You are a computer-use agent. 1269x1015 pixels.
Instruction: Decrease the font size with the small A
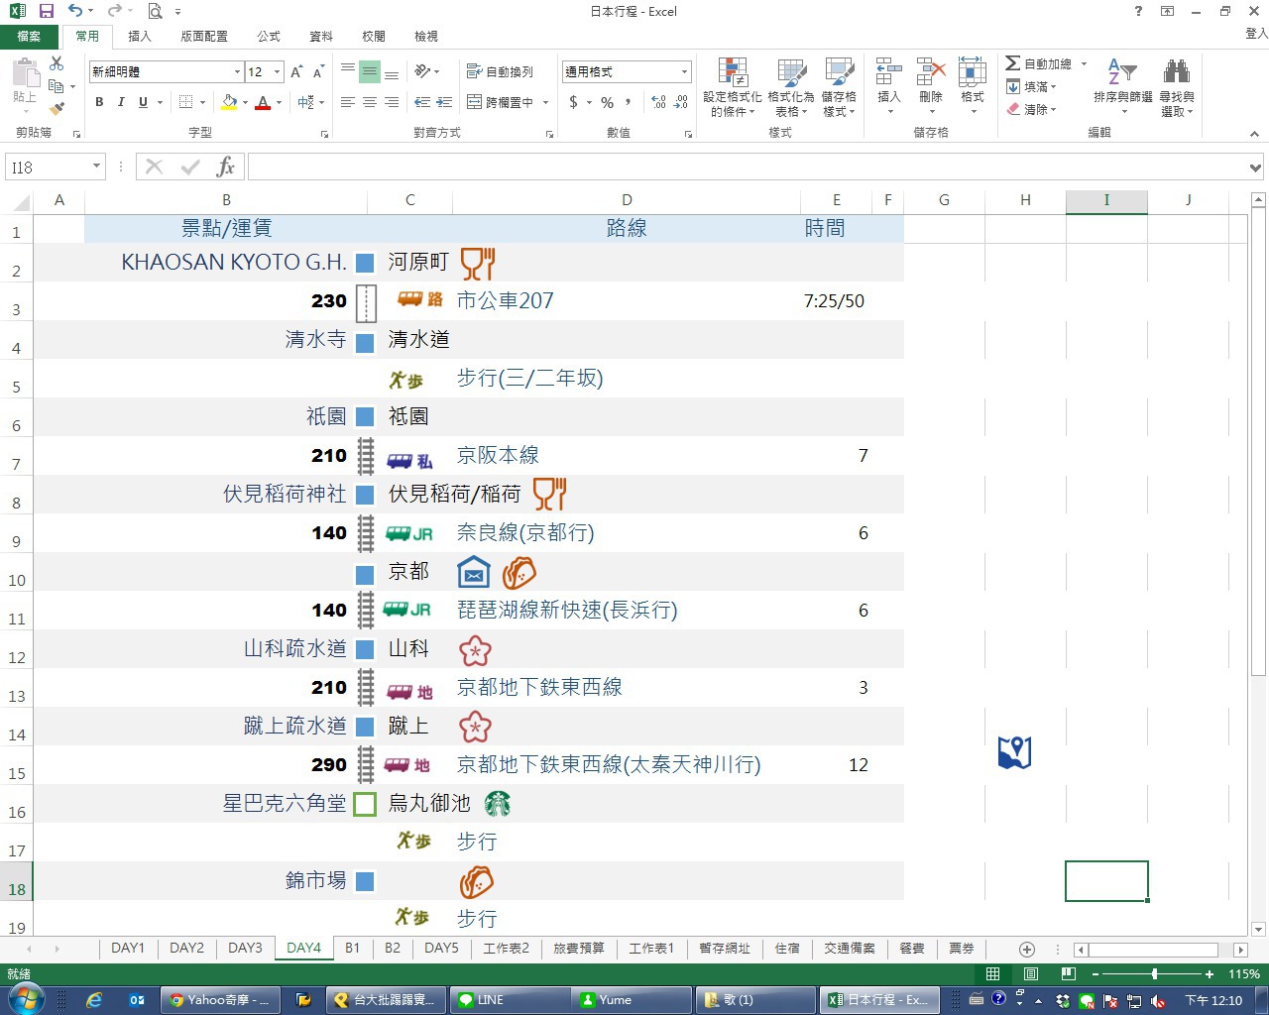(318, 71)
